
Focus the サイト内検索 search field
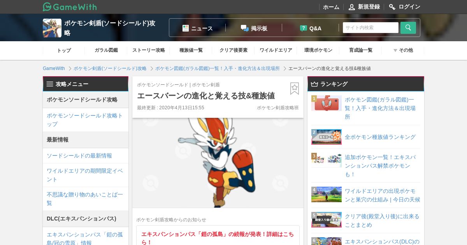pos(370,28)
